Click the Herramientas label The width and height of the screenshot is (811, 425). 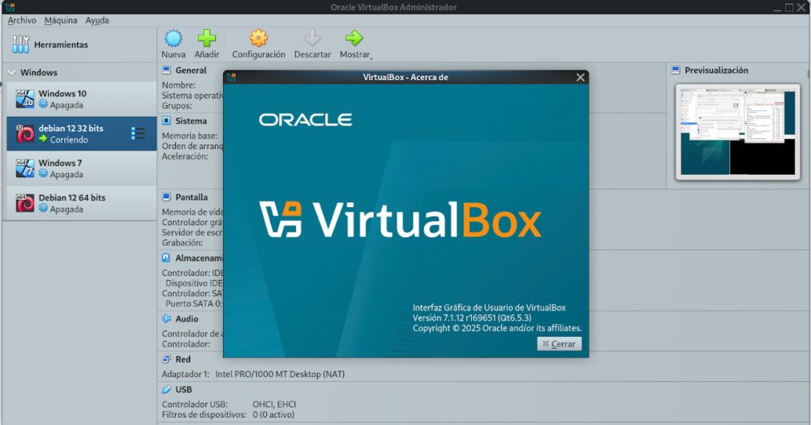61,45
